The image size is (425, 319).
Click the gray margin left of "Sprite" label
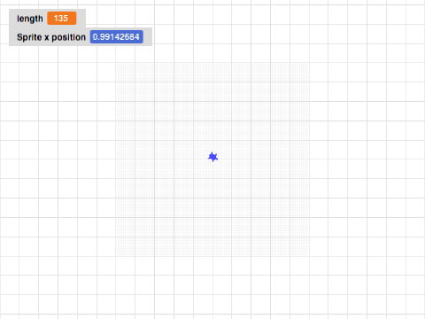click(x=13, y=37)
